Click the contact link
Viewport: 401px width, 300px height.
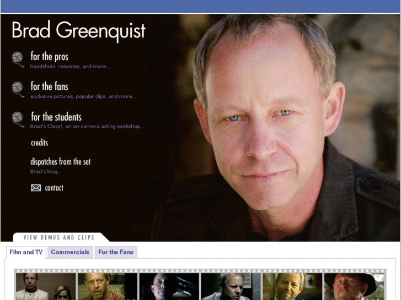pos(54,188)
